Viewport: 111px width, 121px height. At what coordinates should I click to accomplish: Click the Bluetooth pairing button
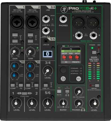(x=47, y=54)
